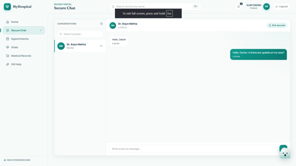Click the AM avatar in conversations list
The height and width of the screenshot is (166, 296).
pyautogui.click(x=61, y=46)
